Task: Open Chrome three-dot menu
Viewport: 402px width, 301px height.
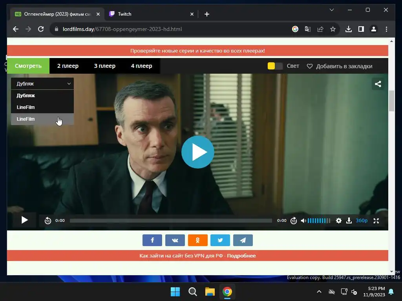Action: (386, 29)
